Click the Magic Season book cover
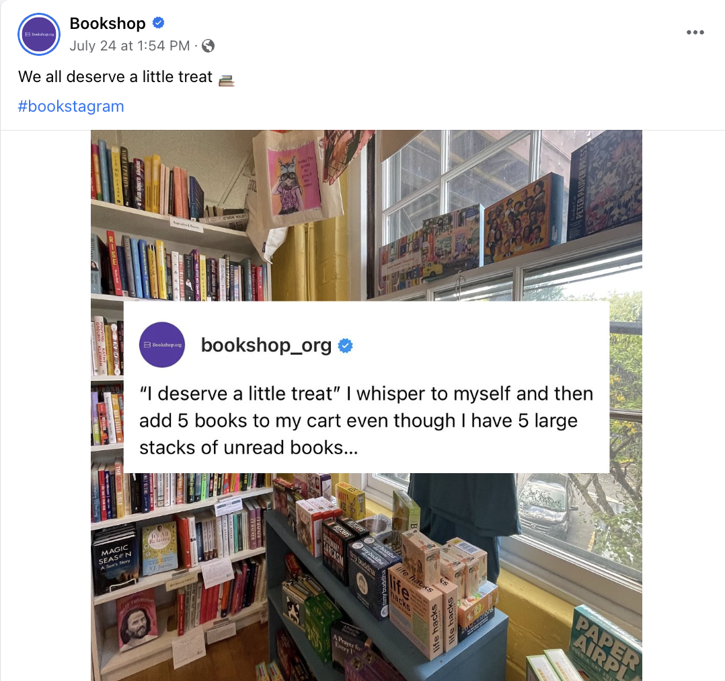Screen dimensions: 725x681 (x=115, y=559)
